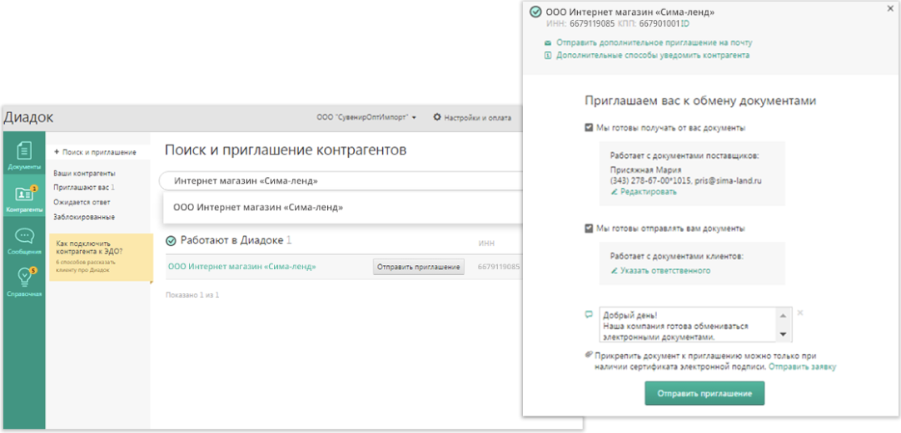Viewport: 901px width, 433px height.
Task: Open the Контрагенты sidebar section
Action: 23,199
